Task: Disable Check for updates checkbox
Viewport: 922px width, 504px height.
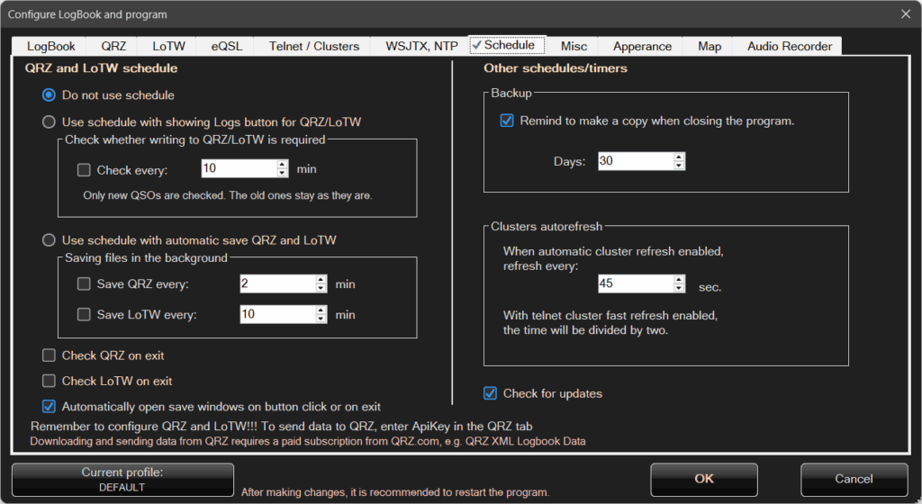Action: 491,393
